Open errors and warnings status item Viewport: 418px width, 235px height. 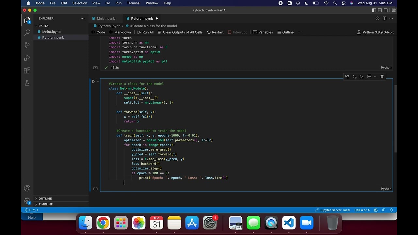pos(31,210)
